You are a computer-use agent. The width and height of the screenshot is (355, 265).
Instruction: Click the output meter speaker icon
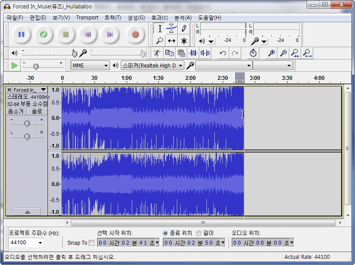[202, 41]
